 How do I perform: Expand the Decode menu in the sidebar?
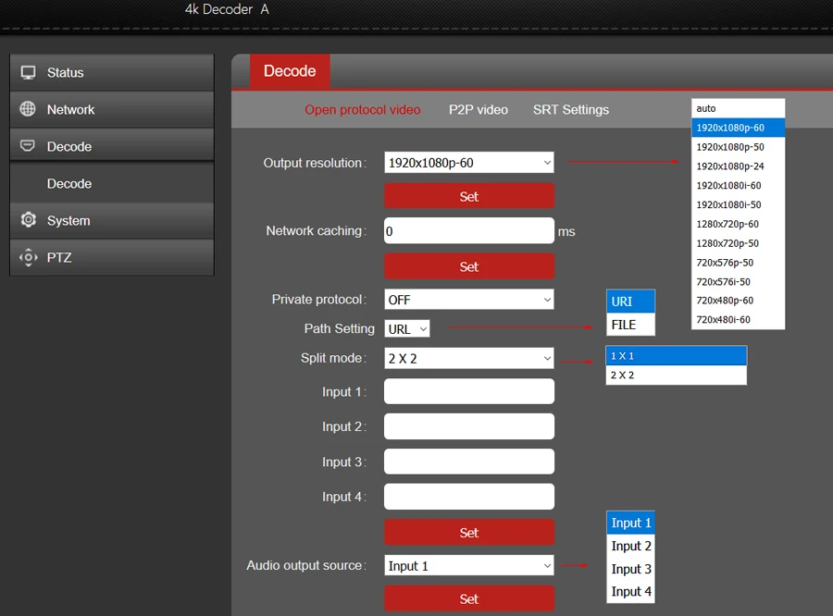(x=112, y=146)
